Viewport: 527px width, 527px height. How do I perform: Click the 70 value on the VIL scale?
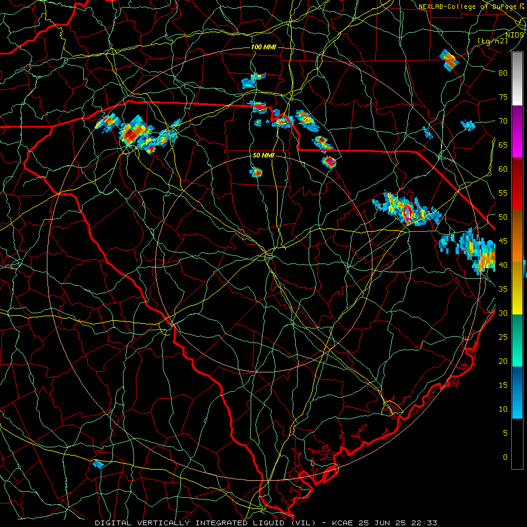click(503, 121)
